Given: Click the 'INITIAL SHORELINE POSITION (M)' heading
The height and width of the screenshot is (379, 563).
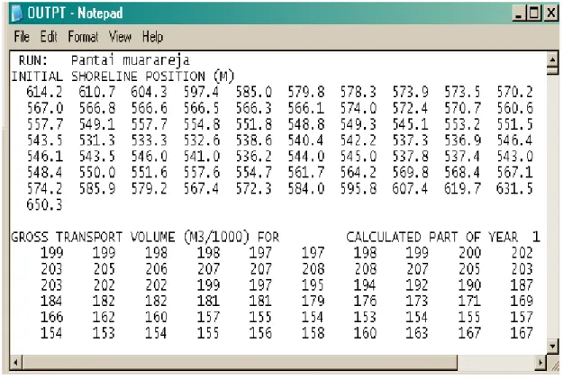Looking at the screenshot, I should tap(123, 77).
